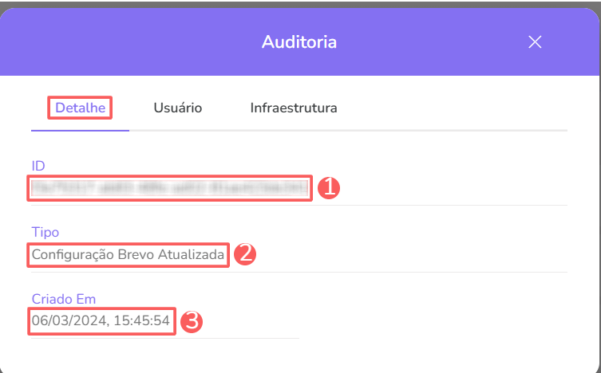Click the red number 2 marker
Image resolution: width=601 pixels, height=373 pixels.
[x=244, y=255]
